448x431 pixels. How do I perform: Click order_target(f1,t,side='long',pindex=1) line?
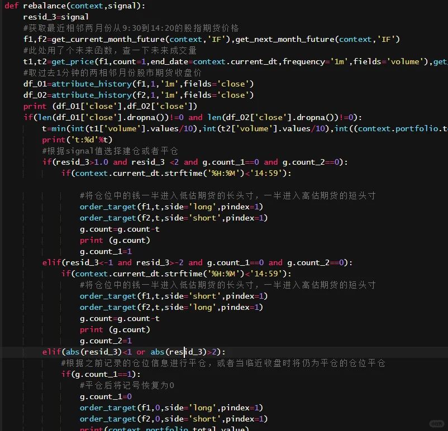click(x=171, y=207)
